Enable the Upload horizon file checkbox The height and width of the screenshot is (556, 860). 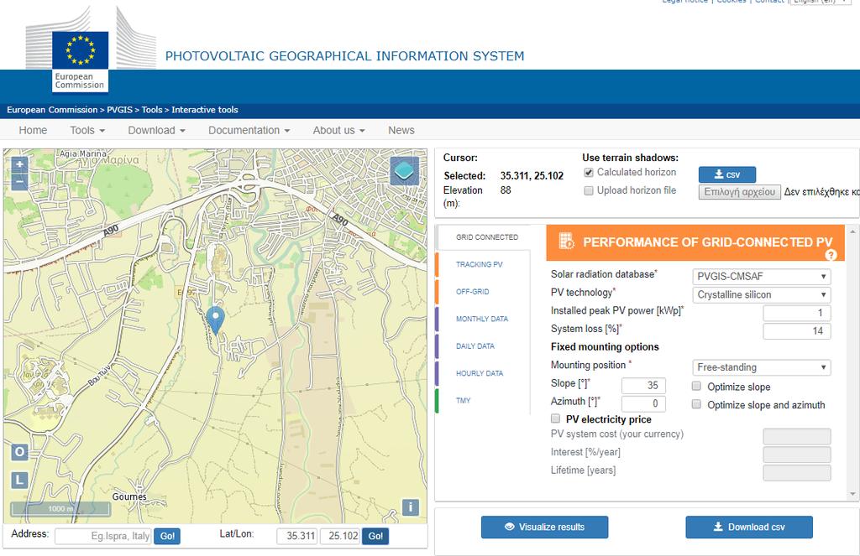tap(589, 190)
